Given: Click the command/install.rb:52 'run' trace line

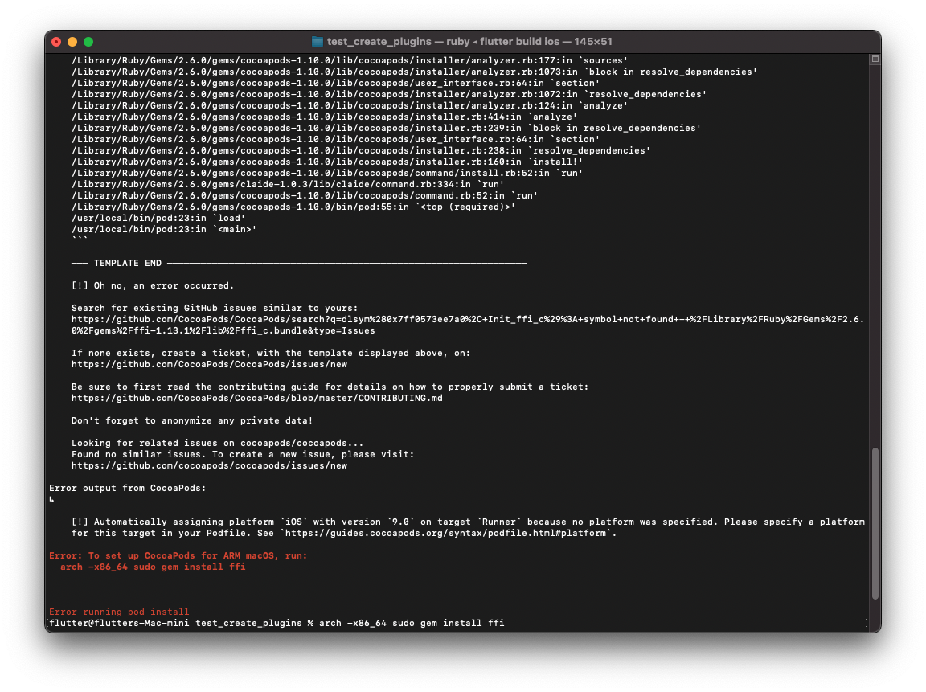Looking at the screenshot, I should tap(327, 173).
